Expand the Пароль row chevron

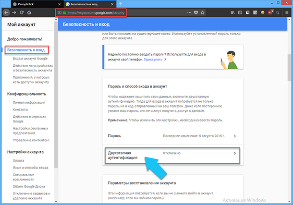[x=235, y=136]
